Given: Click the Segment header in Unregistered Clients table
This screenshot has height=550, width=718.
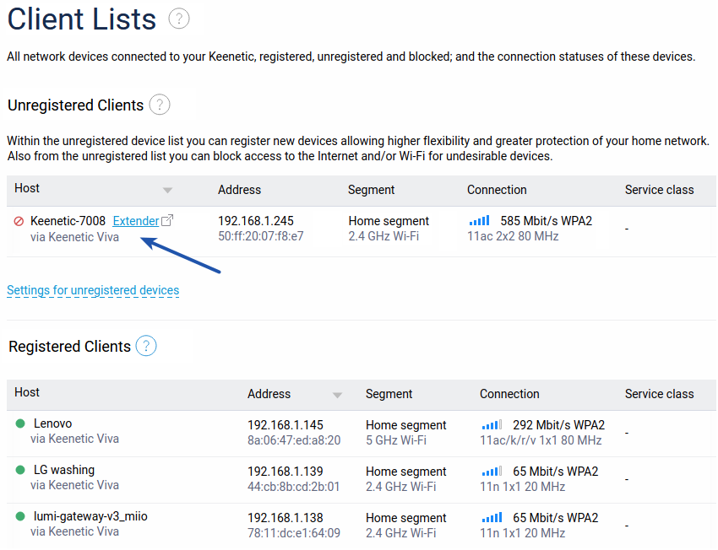Looking at the screenshot, I should click(x=371, y=190).
